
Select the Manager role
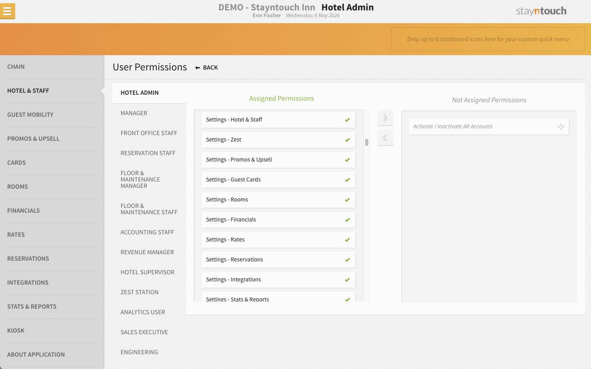click(134, 113)
